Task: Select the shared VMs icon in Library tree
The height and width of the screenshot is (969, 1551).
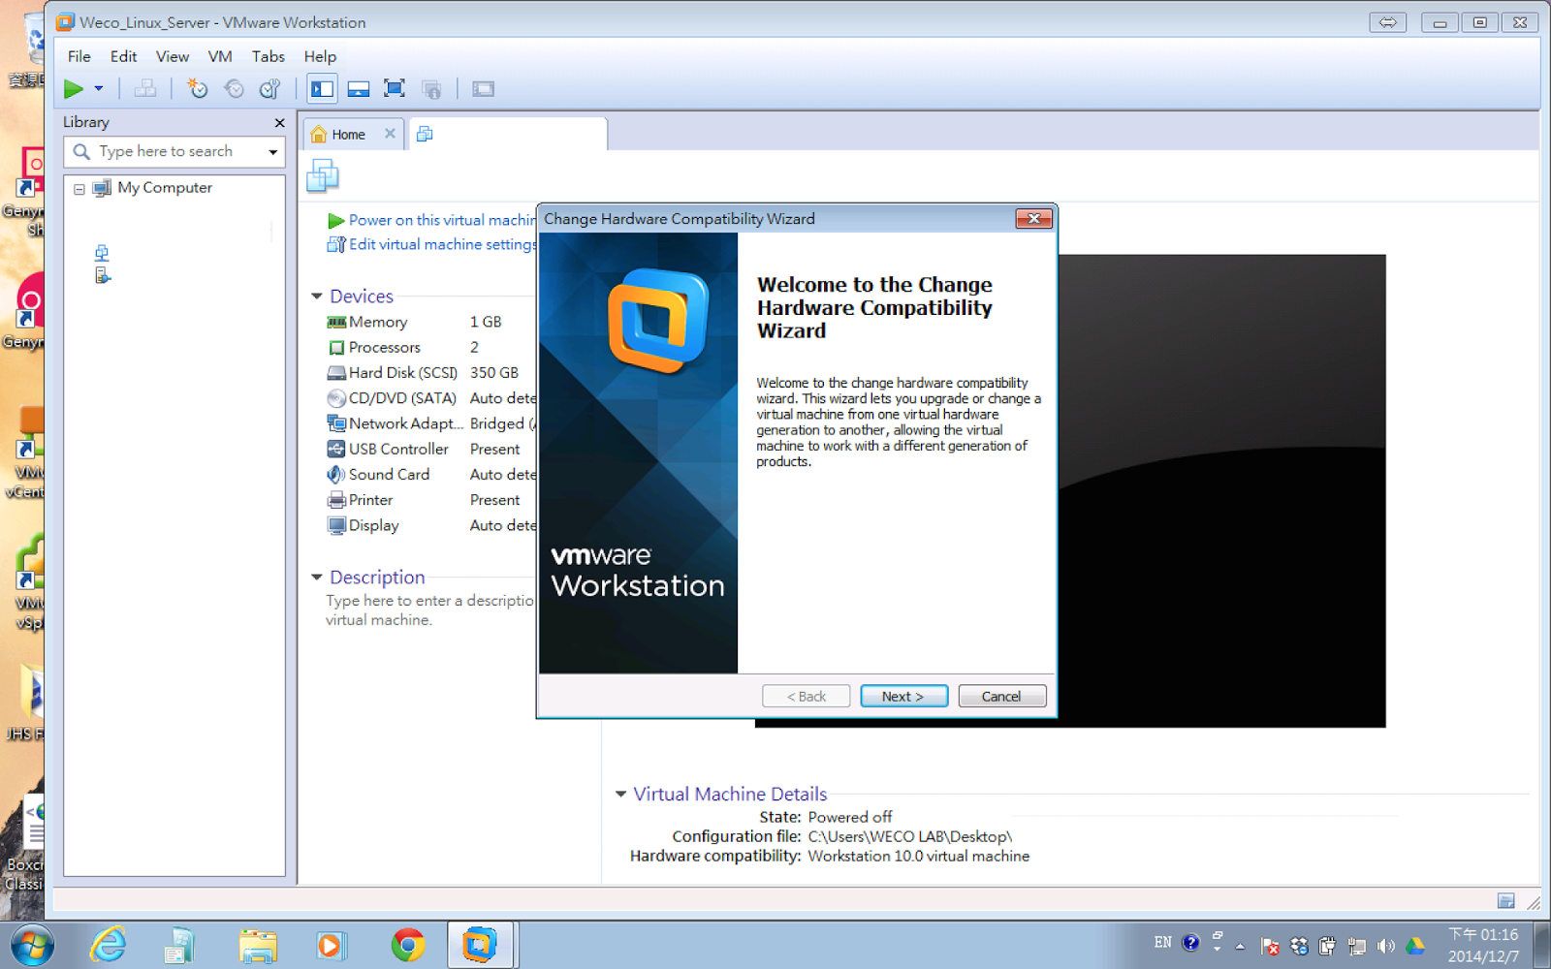Action: [x=102, y=253]
